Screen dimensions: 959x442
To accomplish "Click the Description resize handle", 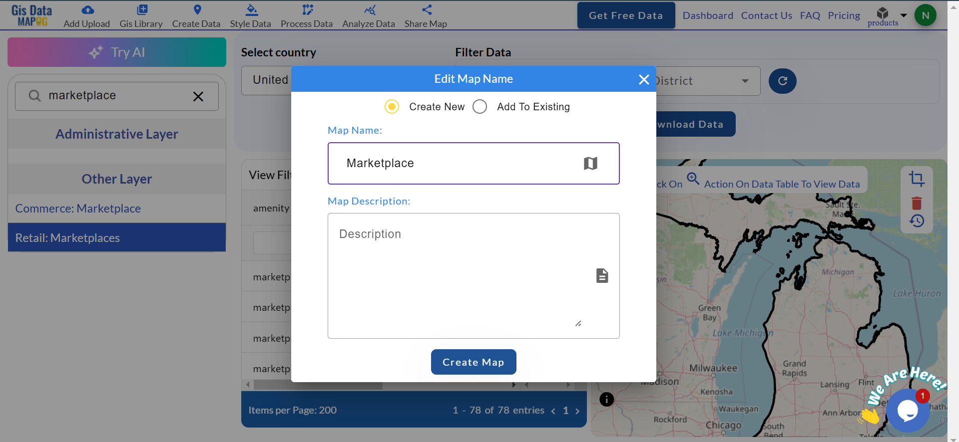I will tap(578, 324).
